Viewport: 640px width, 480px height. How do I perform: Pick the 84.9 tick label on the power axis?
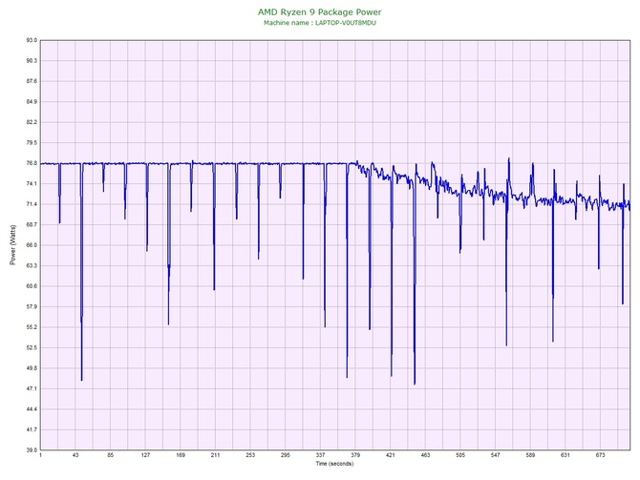31,102
